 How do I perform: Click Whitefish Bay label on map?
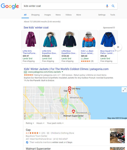pyautogui.click(x=76, y=98)
